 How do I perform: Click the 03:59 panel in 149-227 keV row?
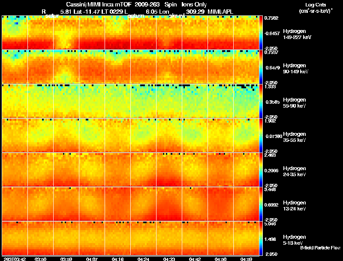point(66,33)
